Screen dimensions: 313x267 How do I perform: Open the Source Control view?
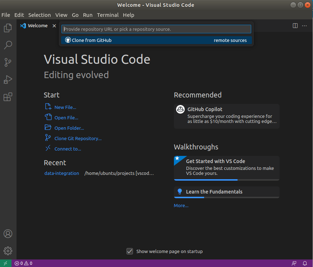coord(8,62)
